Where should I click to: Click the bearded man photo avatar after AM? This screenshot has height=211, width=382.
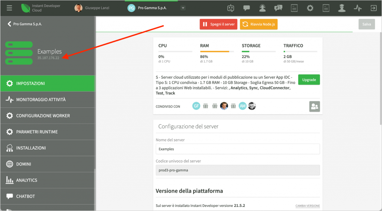[252, 106]
